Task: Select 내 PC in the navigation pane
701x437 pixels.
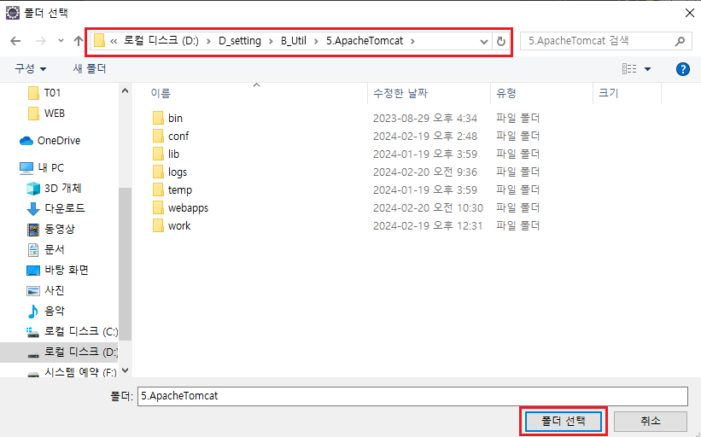Action: point(42,168)
